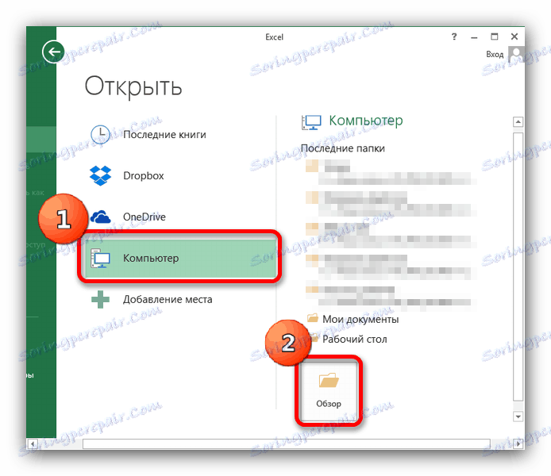Minimize the Excel window

coord(474,36)
